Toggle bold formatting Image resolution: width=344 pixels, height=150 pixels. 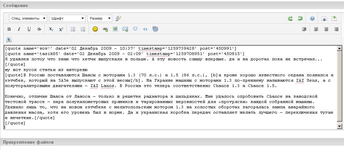9,29
